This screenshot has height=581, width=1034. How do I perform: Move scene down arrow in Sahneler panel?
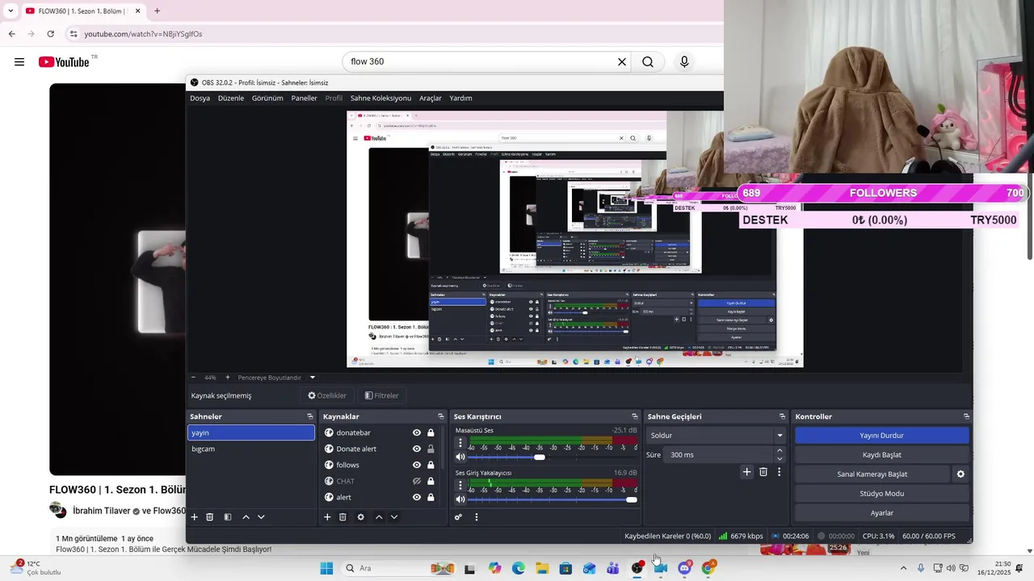pos(261,517)
